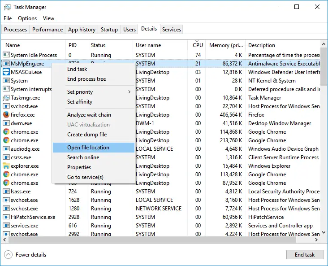Click the System interrupts icon

coord(6,89)
